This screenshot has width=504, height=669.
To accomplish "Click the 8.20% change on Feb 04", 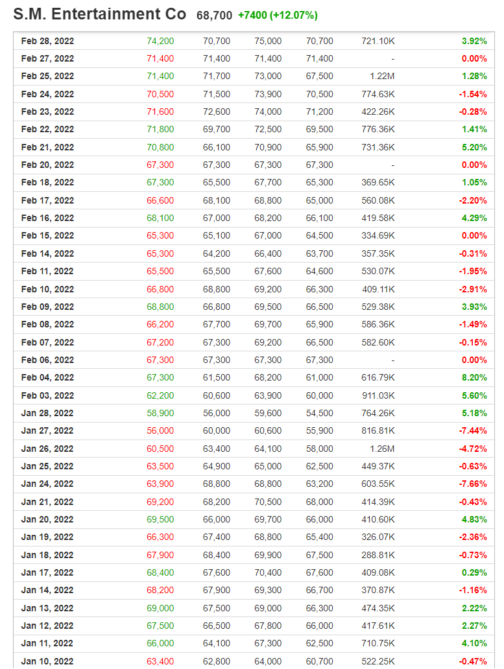I will pos(474,377).
